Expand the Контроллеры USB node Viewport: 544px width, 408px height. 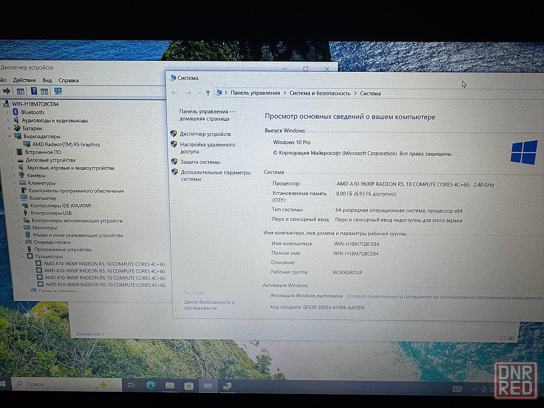click(x=18, y=213)
